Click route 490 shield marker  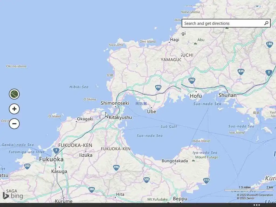coord(158,87)
